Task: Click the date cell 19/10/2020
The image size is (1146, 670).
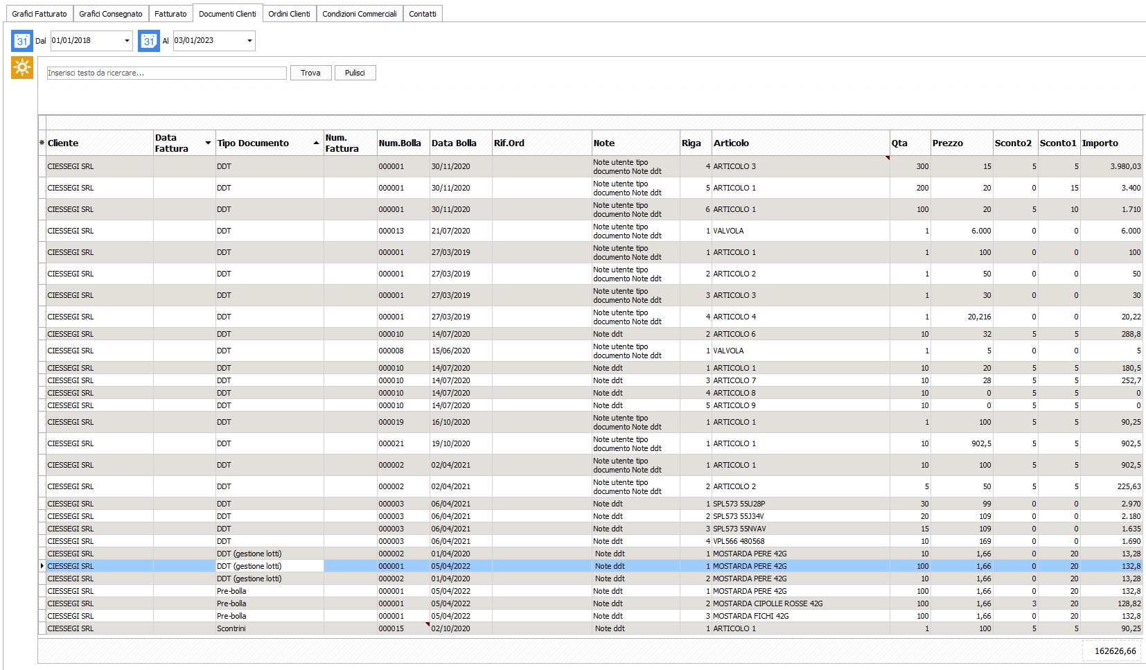Action: (x=461, y=443)
